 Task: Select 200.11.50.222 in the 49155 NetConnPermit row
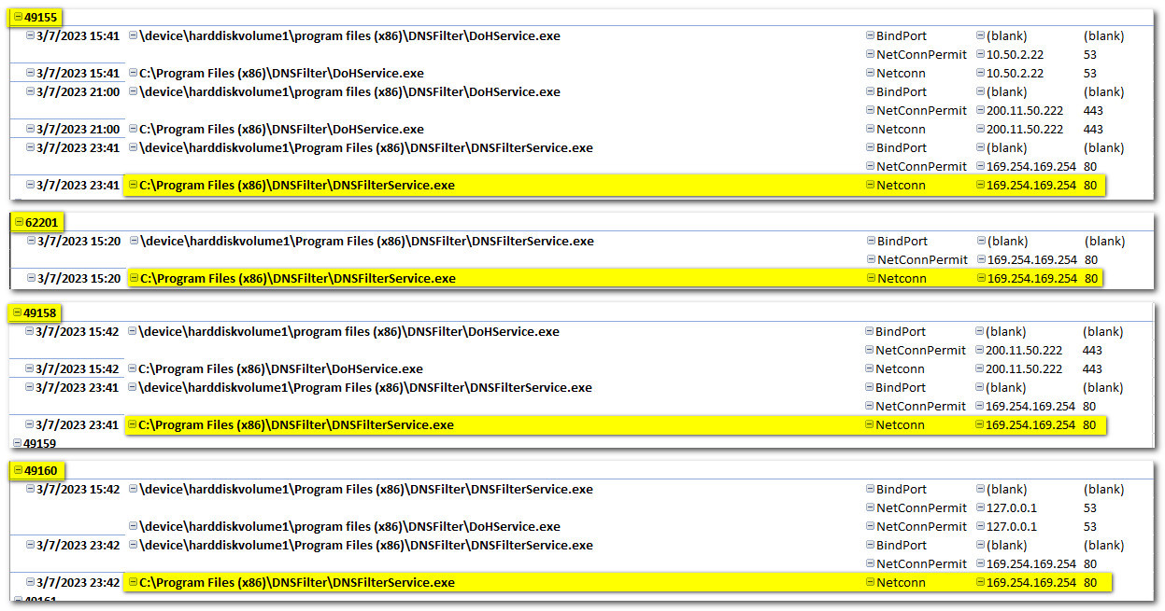1025,110
